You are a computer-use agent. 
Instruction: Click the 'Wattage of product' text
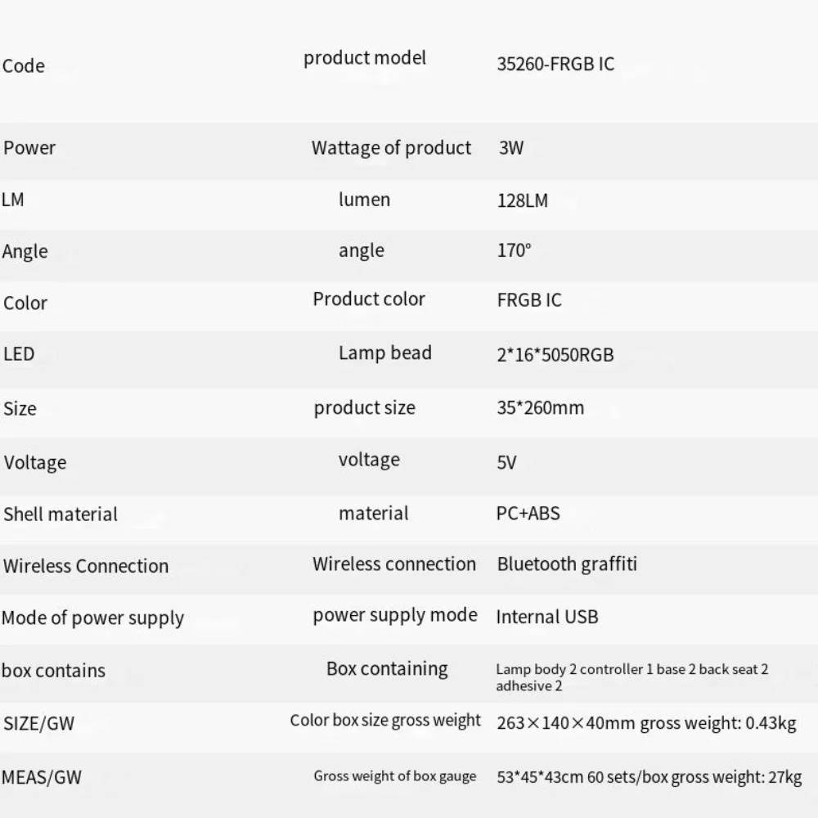click(x=391, y=148)
